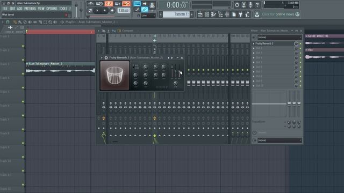Image resolution: width=344 pixels, height=193 pixels.
Task: Open the mixer input (none) dropdown
Action: coord(279,38)
